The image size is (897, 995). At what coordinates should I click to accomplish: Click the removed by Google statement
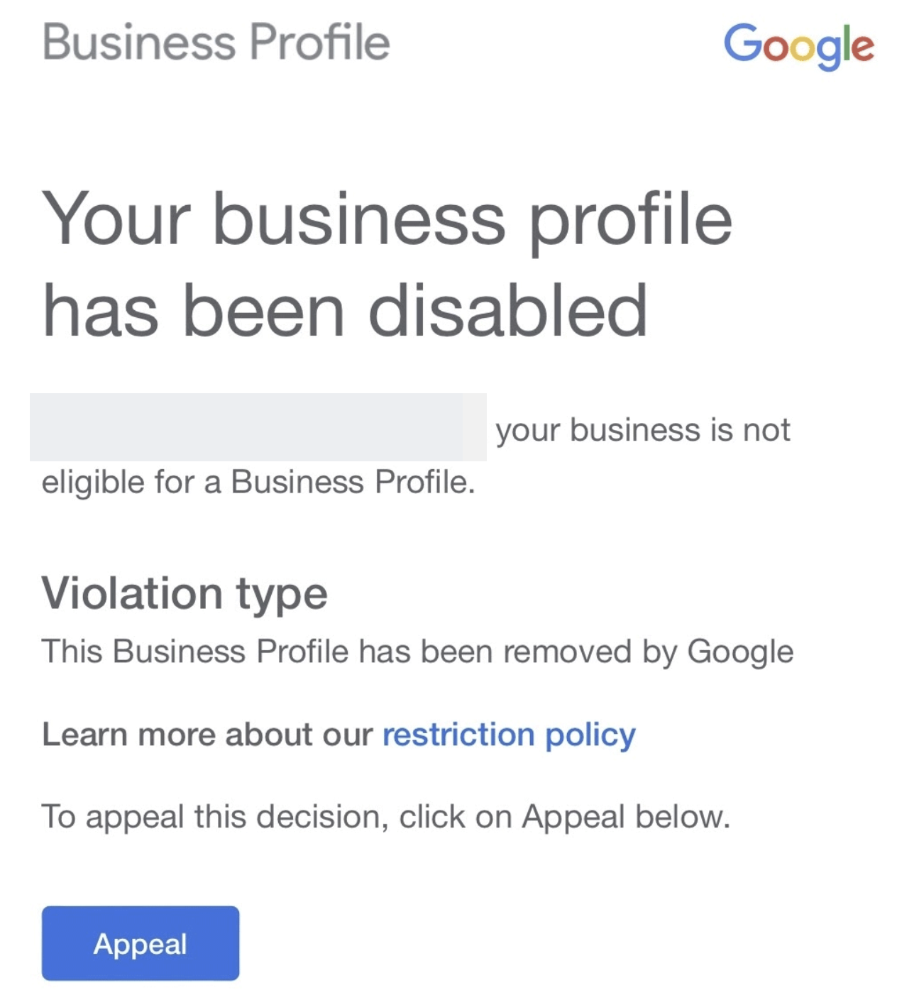coord(417,649)
